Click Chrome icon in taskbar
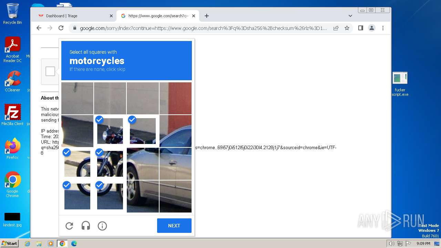Screen dimensions: 441x248 pyautogui.click(x=62, y=244)
